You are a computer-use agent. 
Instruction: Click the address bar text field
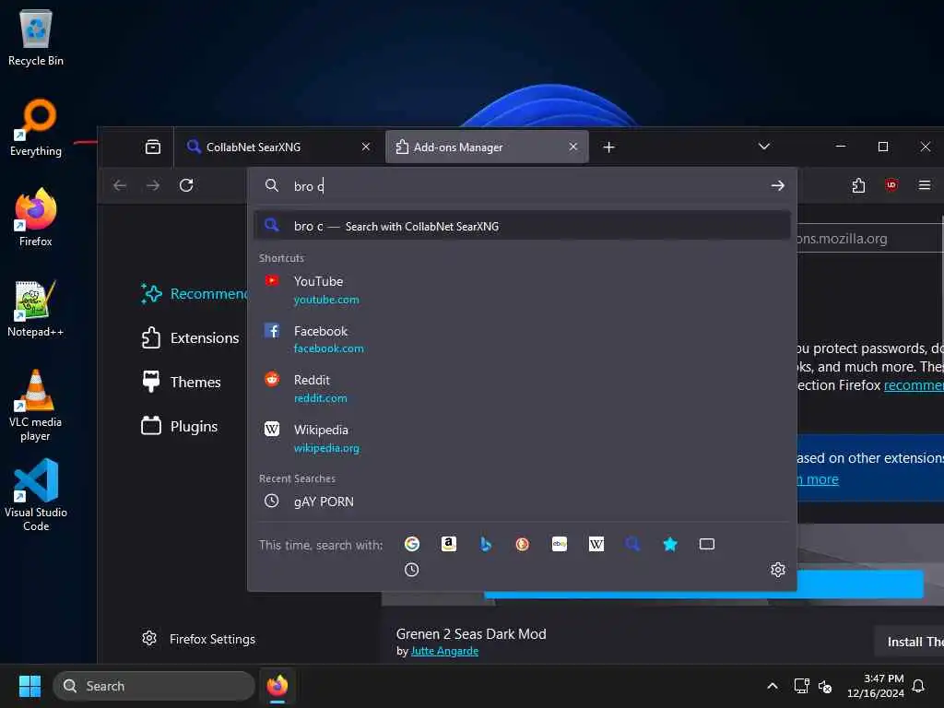click(524, 186)
